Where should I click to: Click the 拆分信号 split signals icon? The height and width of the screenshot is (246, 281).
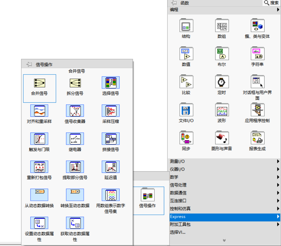(75, 83)
